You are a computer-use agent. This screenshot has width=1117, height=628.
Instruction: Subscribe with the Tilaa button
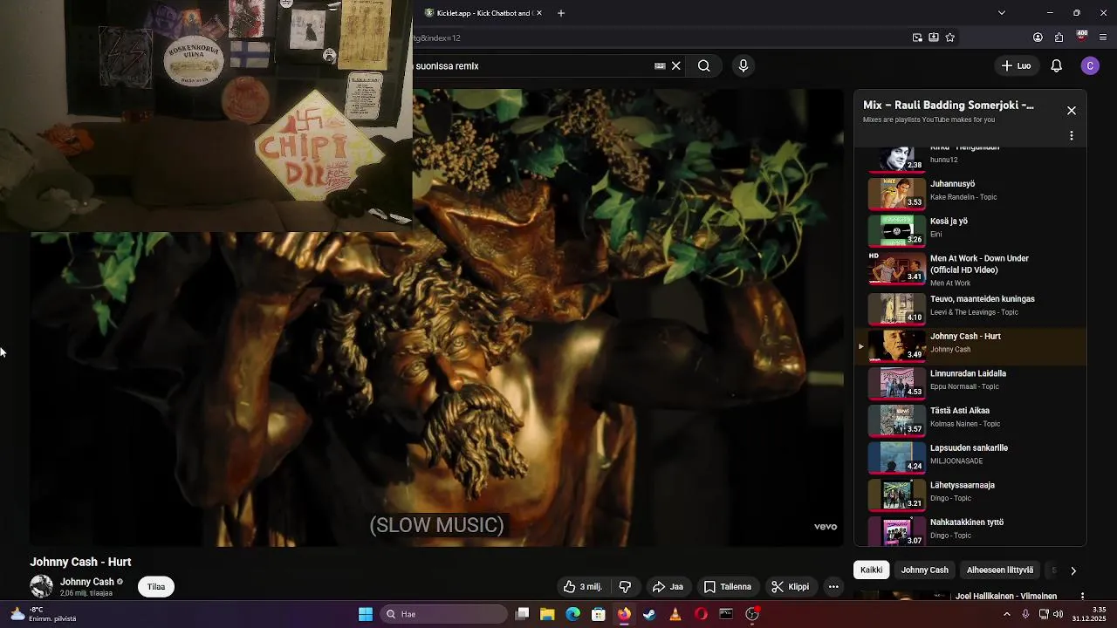156,587
